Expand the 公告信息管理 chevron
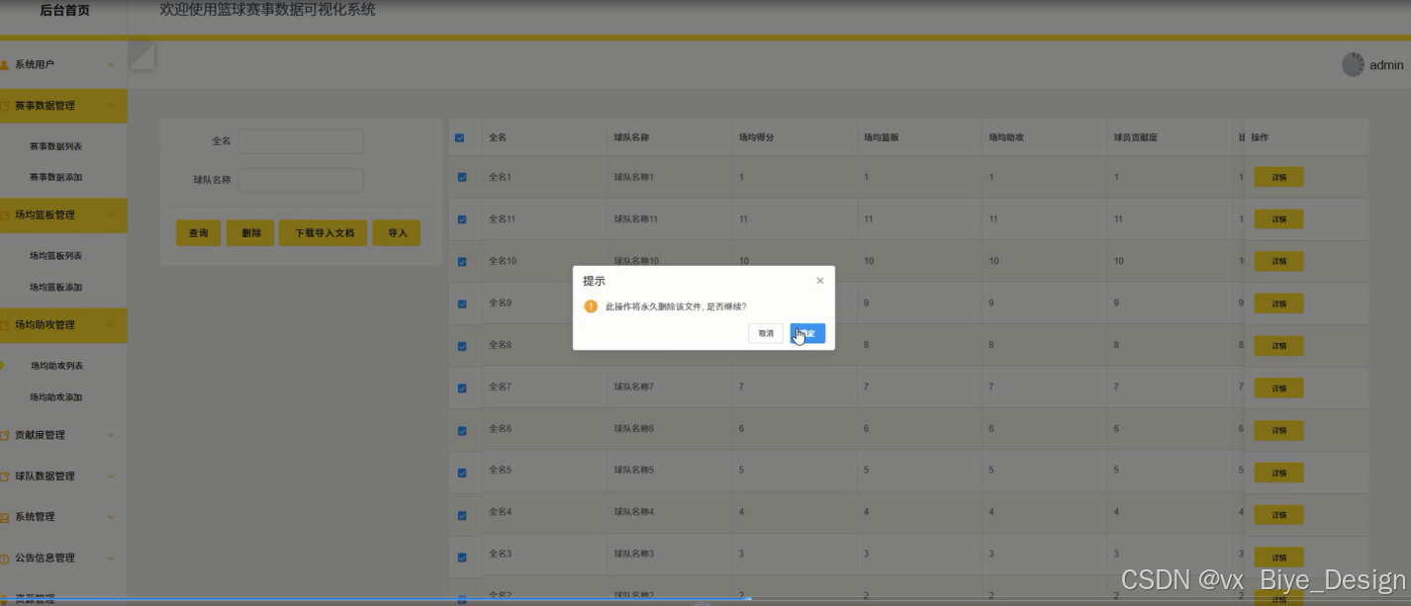This screenshot has width=1411, height=606. (111, 558)
